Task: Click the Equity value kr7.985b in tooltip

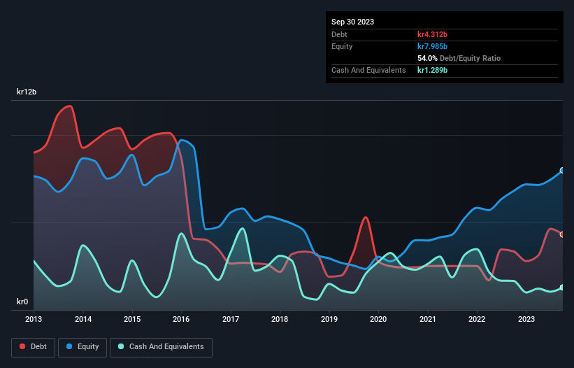Action: click(432, 46)
